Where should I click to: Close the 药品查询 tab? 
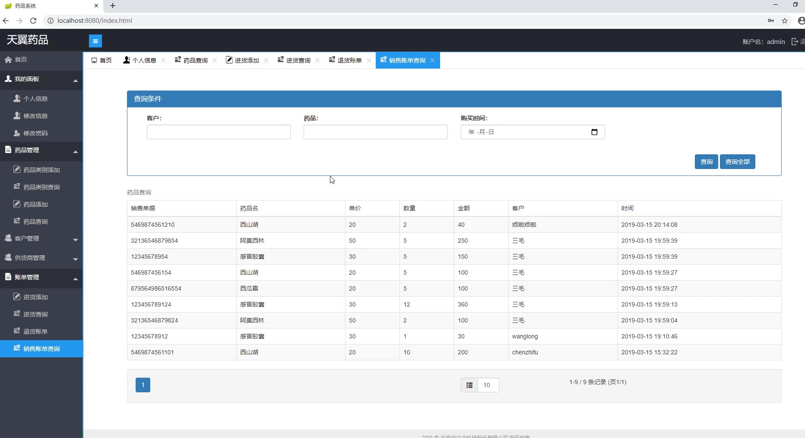(215, 60)
